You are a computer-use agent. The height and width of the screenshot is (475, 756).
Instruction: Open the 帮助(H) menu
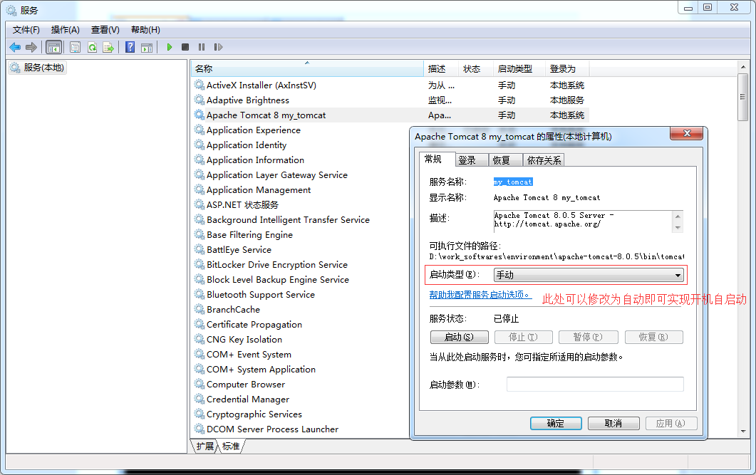(x=145, y=30)
